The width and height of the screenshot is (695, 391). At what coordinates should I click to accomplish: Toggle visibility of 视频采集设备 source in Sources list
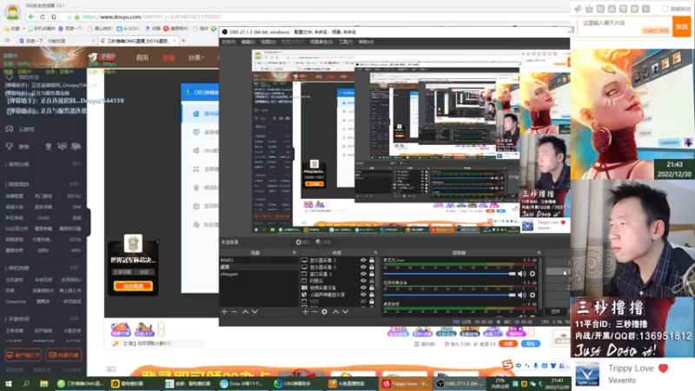pos(363,288)
